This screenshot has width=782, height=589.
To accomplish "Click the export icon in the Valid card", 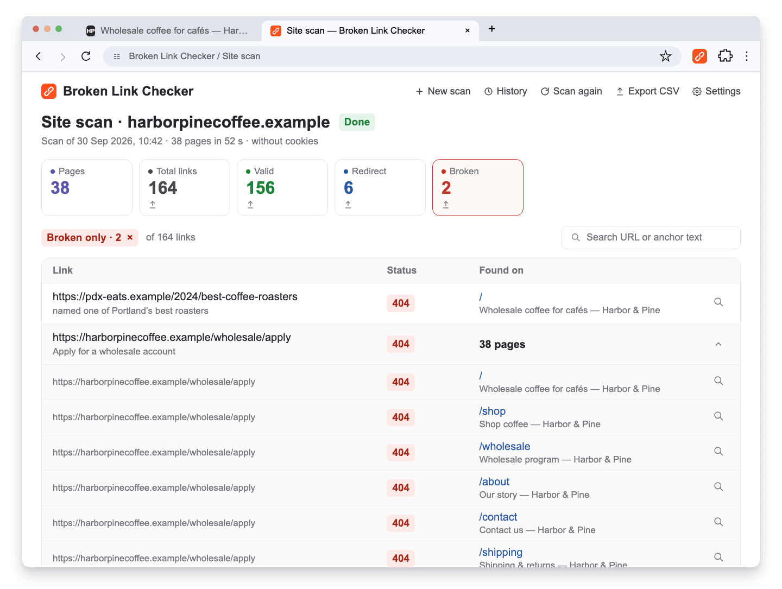I will (250, 205).
